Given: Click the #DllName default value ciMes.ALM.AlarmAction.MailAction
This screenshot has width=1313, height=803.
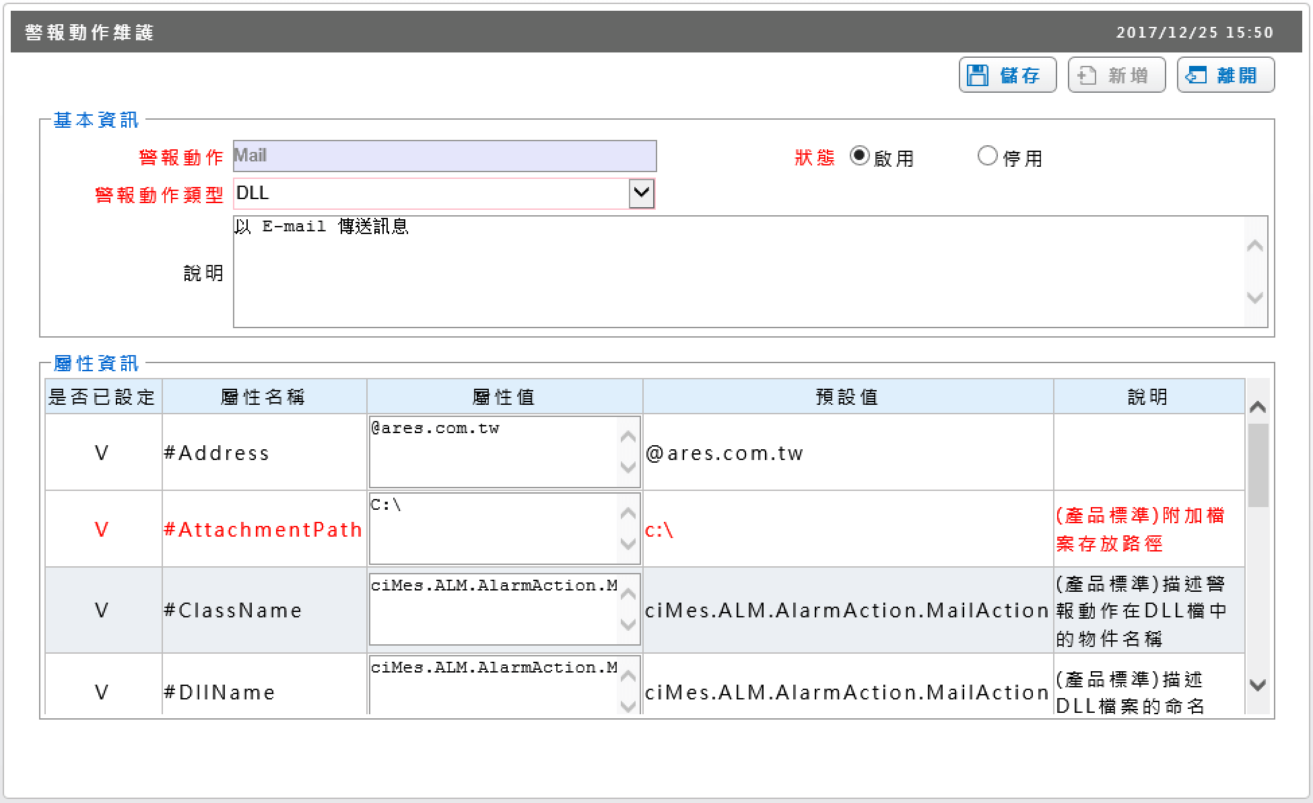Looking at the screenshot, I should (x=847, y=693).
